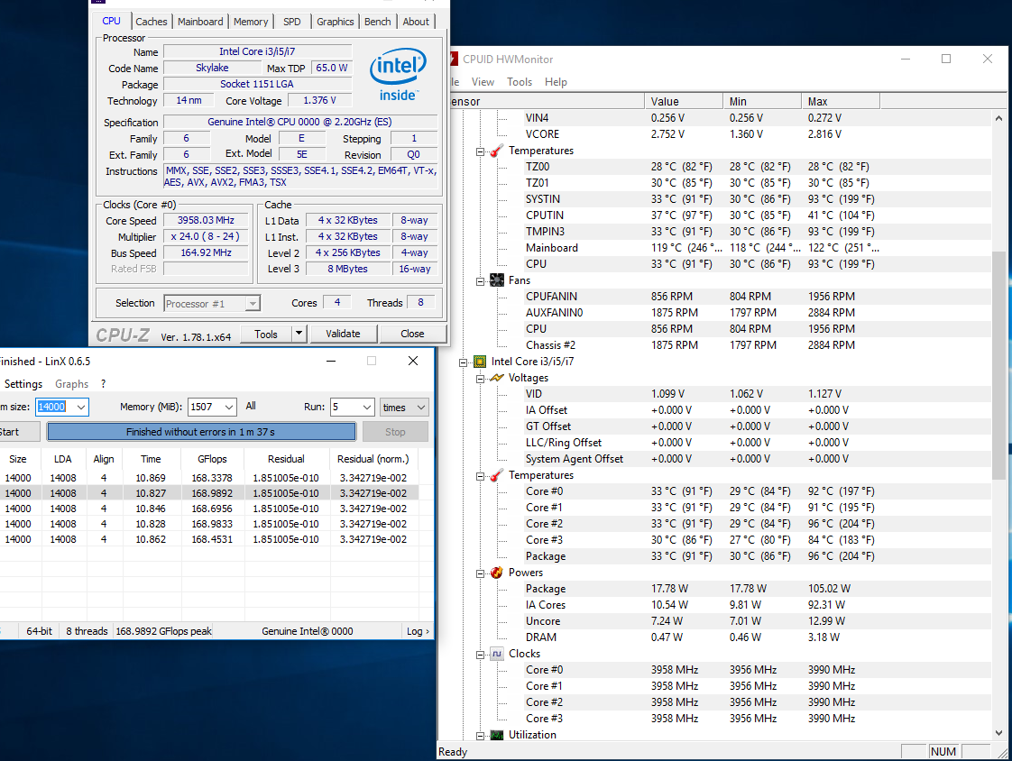Click the flame icon beside Powers
The width and height of the screenshot is (1012, 761).
[496, 573]
